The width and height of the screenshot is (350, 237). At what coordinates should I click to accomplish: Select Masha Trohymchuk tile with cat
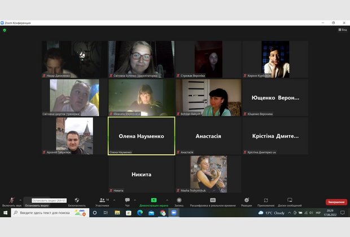208,174
